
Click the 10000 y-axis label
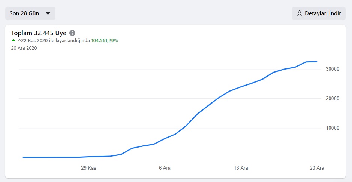coord(333,128)
